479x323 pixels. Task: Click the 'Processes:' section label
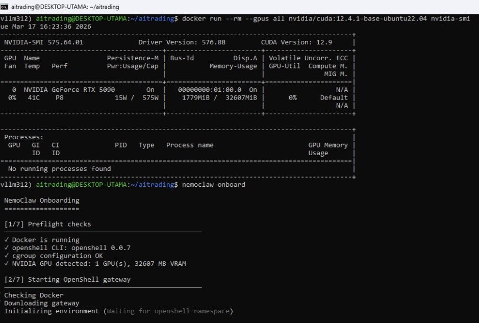pos(24,137)
